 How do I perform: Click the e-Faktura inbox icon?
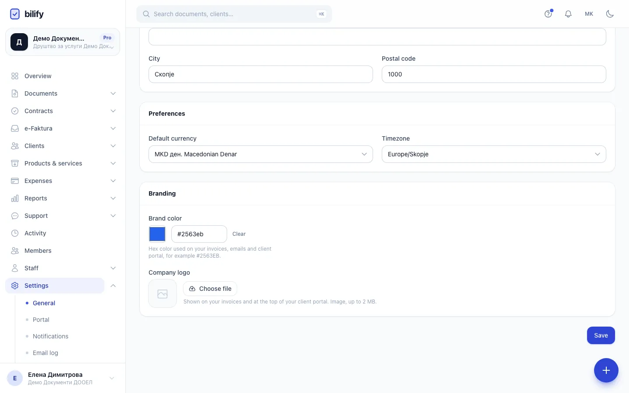click(x=15, y=128)
